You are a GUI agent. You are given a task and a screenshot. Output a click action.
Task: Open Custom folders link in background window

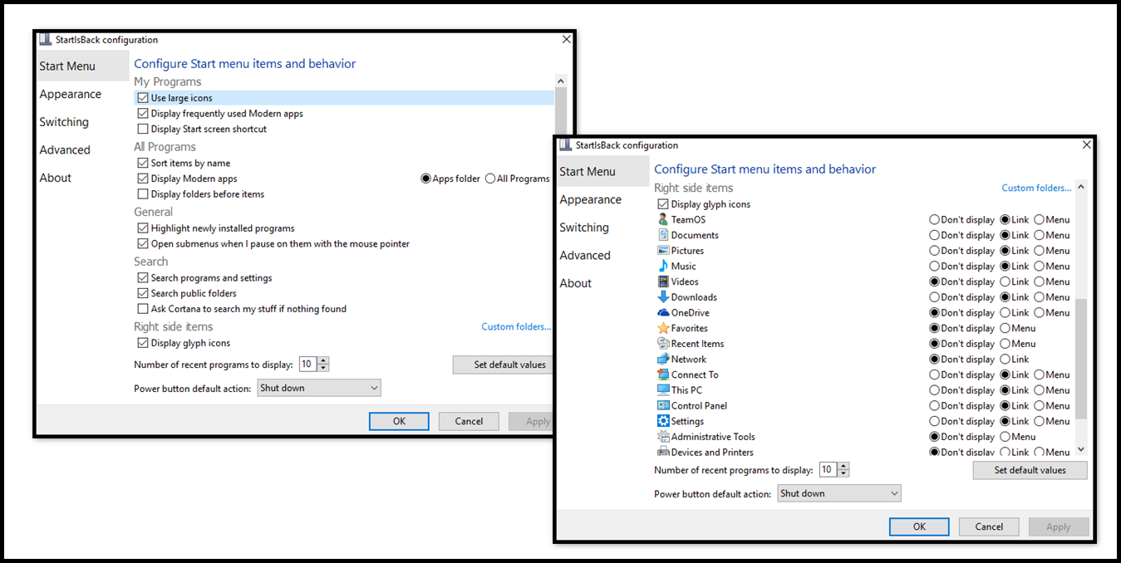point(516,327)
